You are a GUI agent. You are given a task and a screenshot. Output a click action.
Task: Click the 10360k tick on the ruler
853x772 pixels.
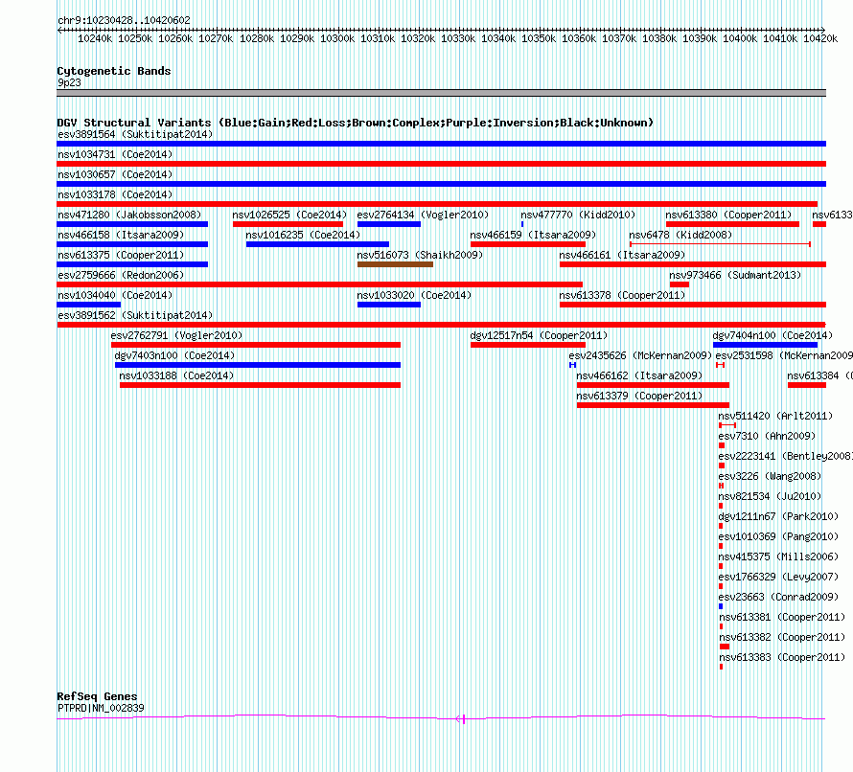click(x=579, y=38)
